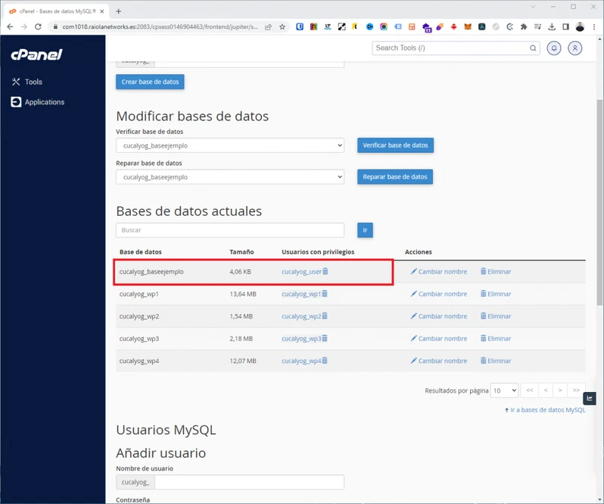Go to next page of results
Screen dimensions: 604x504
560,390
